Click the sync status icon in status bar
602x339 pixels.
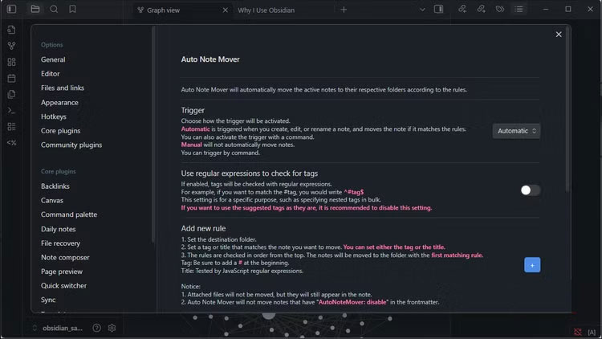click(577, 332)
